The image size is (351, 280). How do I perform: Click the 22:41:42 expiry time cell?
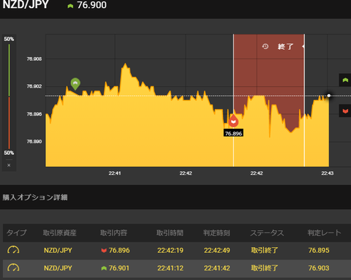click(x=217, y=268)
